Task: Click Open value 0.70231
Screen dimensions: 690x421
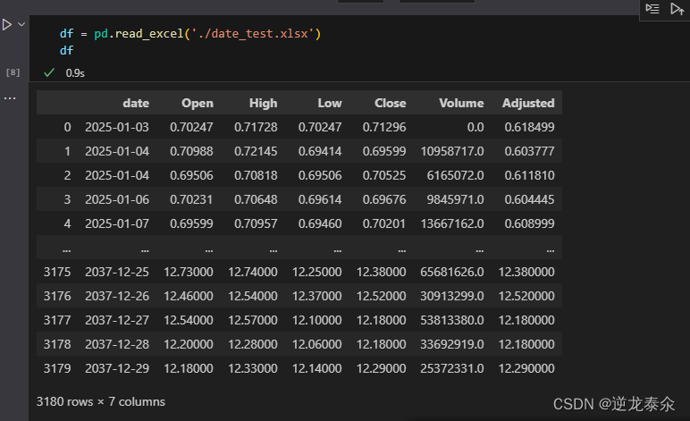Action: click(x=191, y=199)
